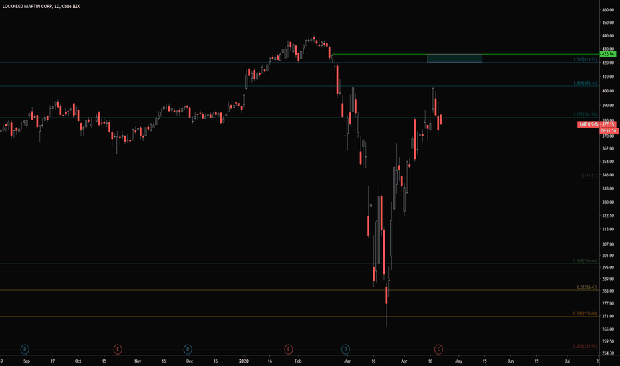Click 460.00 on the price axis

[x=608, y=10]
